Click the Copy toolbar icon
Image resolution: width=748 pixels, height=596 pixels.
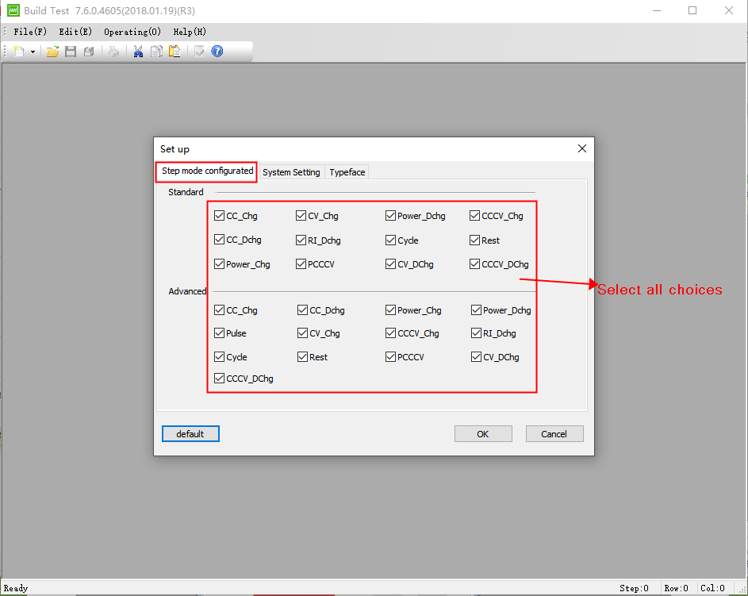[x=156, y=52]
